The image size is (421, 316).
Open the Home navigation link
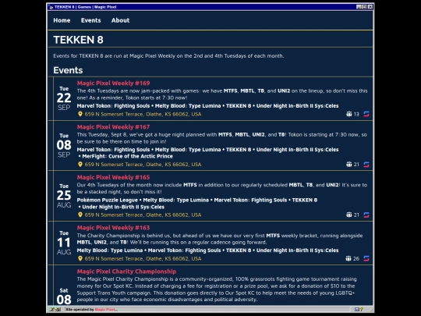pyautogui.click(x=62, y=20)
